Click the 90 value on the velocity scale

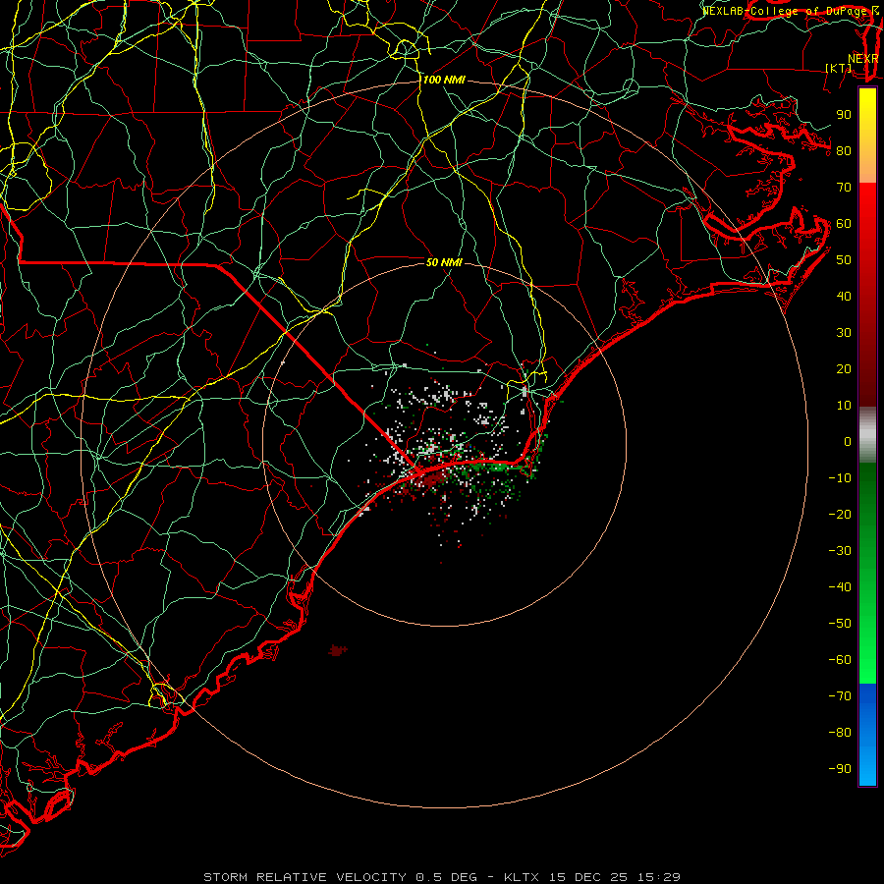844,115
